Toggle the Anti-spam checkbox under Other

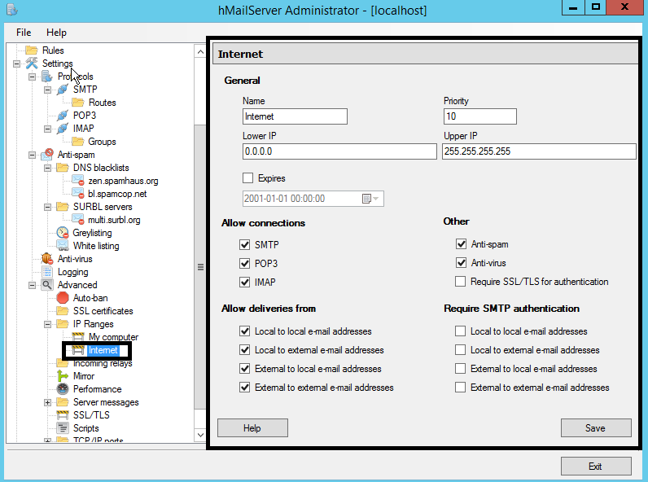(x=462, y=244)
